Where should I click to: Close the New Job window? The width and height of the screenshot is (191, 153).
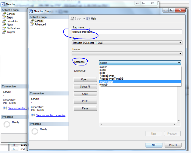point(152,3)
